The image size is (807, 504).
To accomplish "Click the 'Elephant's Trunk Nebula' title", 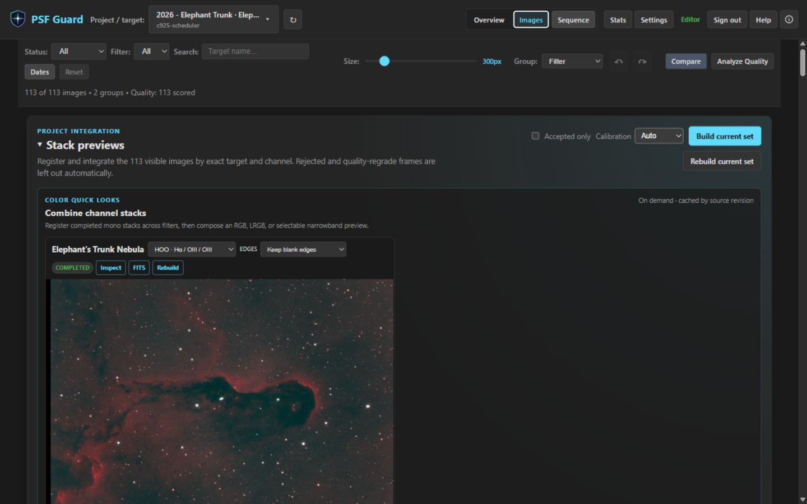I will [x=98, y=249].
